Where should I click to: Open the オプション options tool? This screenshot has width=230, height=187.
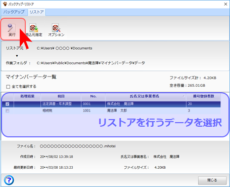(56, 30)
